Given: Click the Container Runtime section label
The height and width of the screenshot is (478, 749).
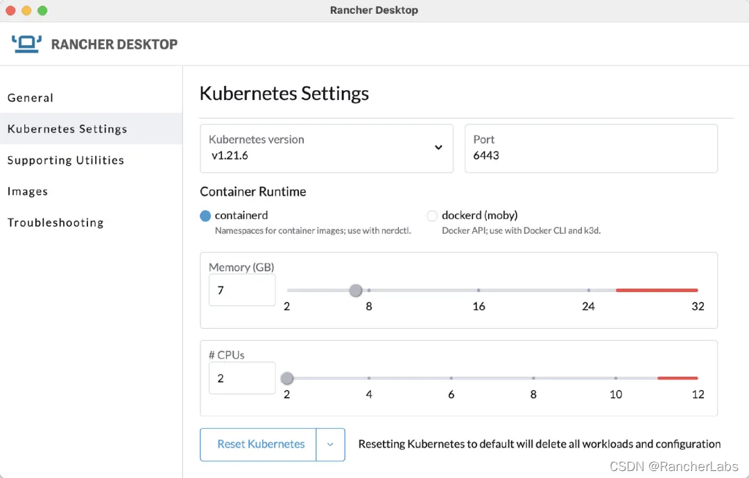Looking at the screenshot, I should [252, 191].
